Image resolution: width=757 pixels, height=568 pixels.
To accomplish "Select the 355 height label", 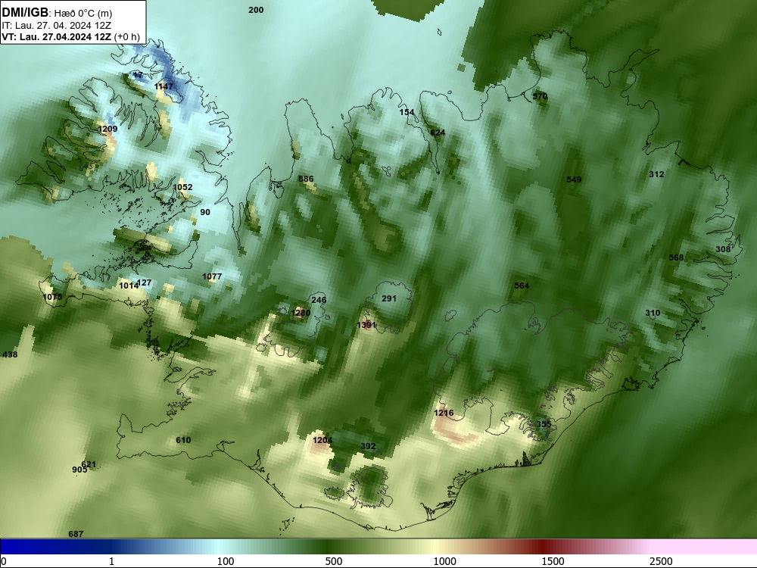I will pyautogui.click(x=544, y=424).
